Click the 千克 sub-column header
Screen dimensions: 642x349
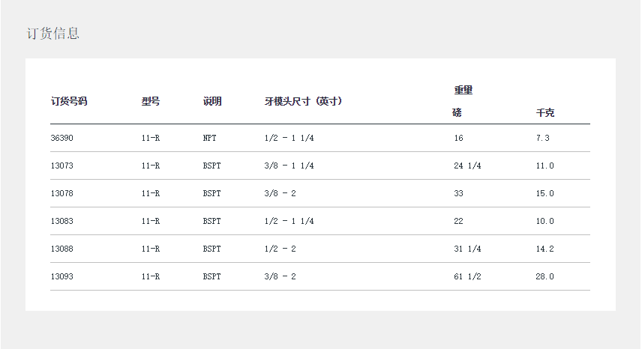(x=545, y=113)
